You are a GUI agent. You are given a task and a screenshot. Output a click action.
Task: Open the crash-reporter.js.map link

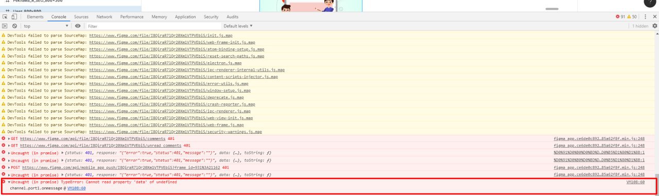pyautogui.click(x=172, y=104)
